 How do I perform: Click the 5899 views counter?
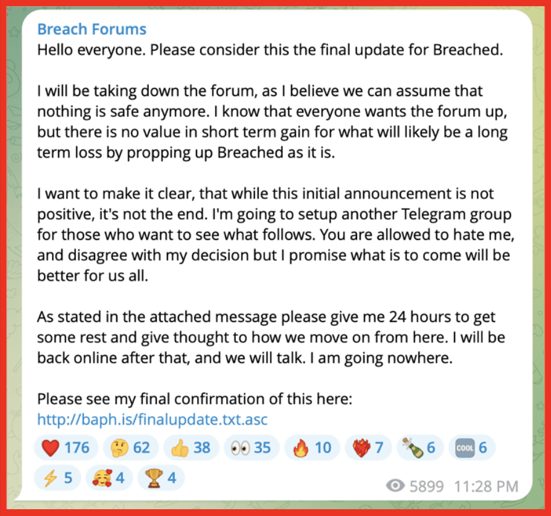(x=427, y=486)
